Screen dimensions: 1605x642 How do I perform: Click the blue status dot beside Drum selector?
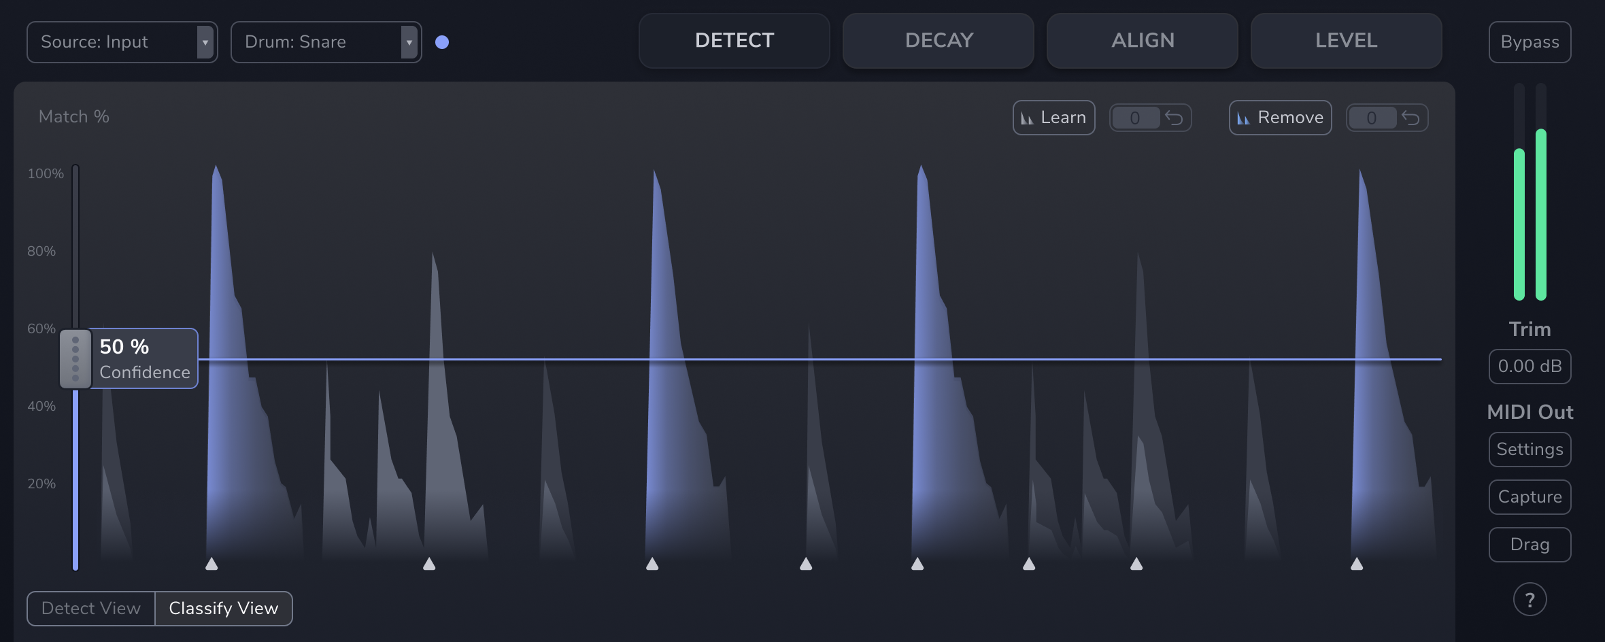442,42
